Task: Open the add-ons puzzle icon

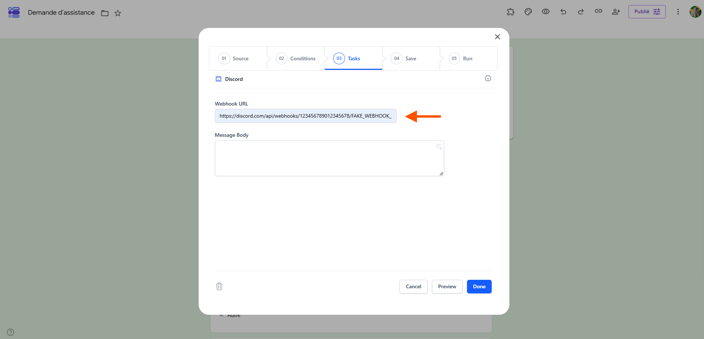Action: (x=510, y=12)
